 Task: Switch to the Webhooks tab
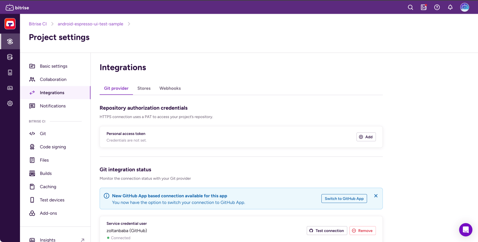click(170, 88)
